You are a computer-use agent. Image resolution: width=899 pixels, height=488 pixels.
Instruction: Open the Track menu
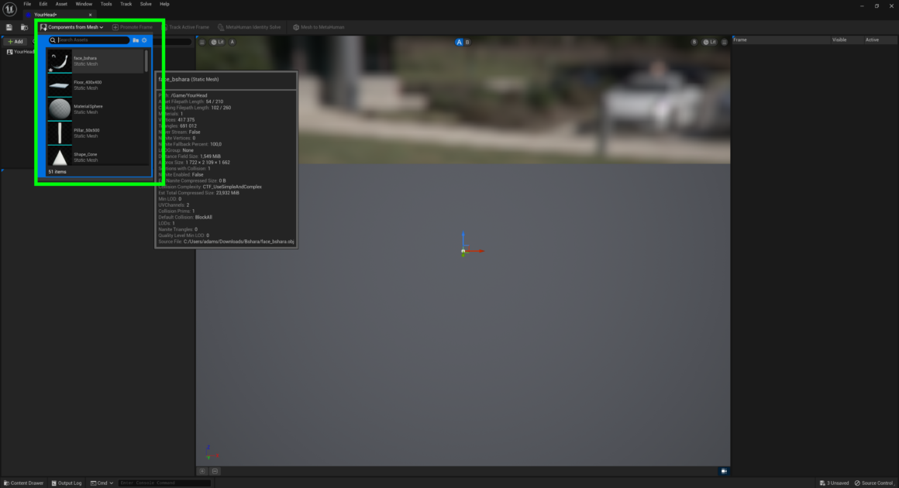tap(126, 4)
